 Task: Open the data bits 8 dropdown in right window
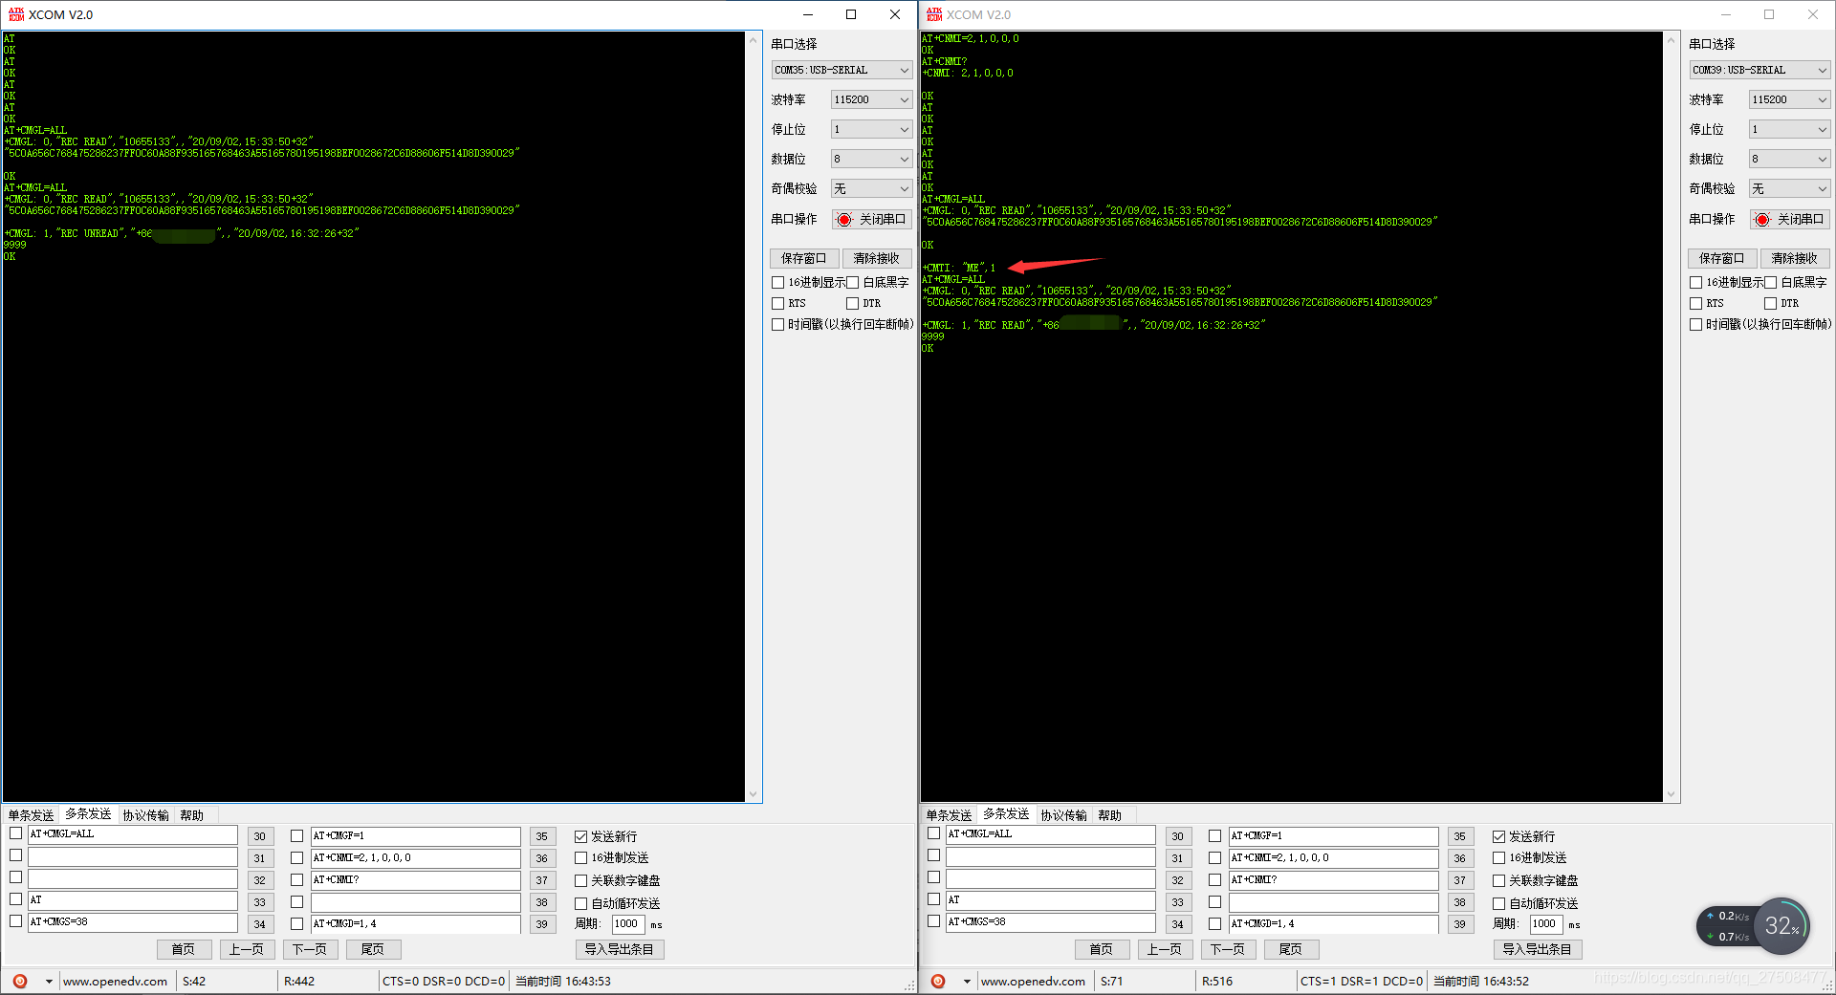point(1789,159)
